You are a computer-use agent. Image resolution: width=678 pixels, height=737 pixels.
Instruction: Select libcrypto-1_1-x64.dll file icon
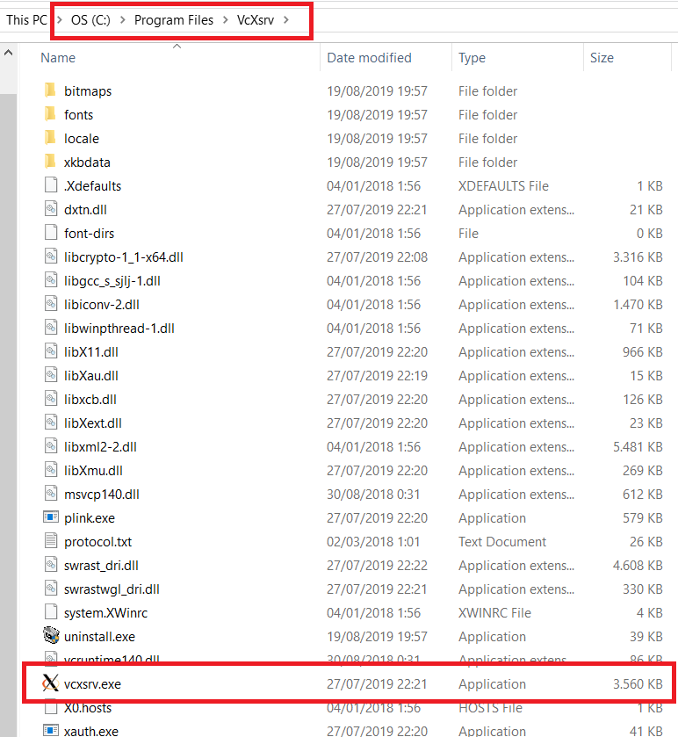51,256
